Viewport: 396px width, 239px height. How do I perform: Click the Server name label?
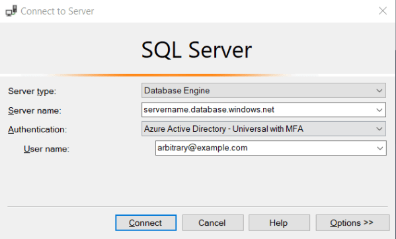pos(34,111)
